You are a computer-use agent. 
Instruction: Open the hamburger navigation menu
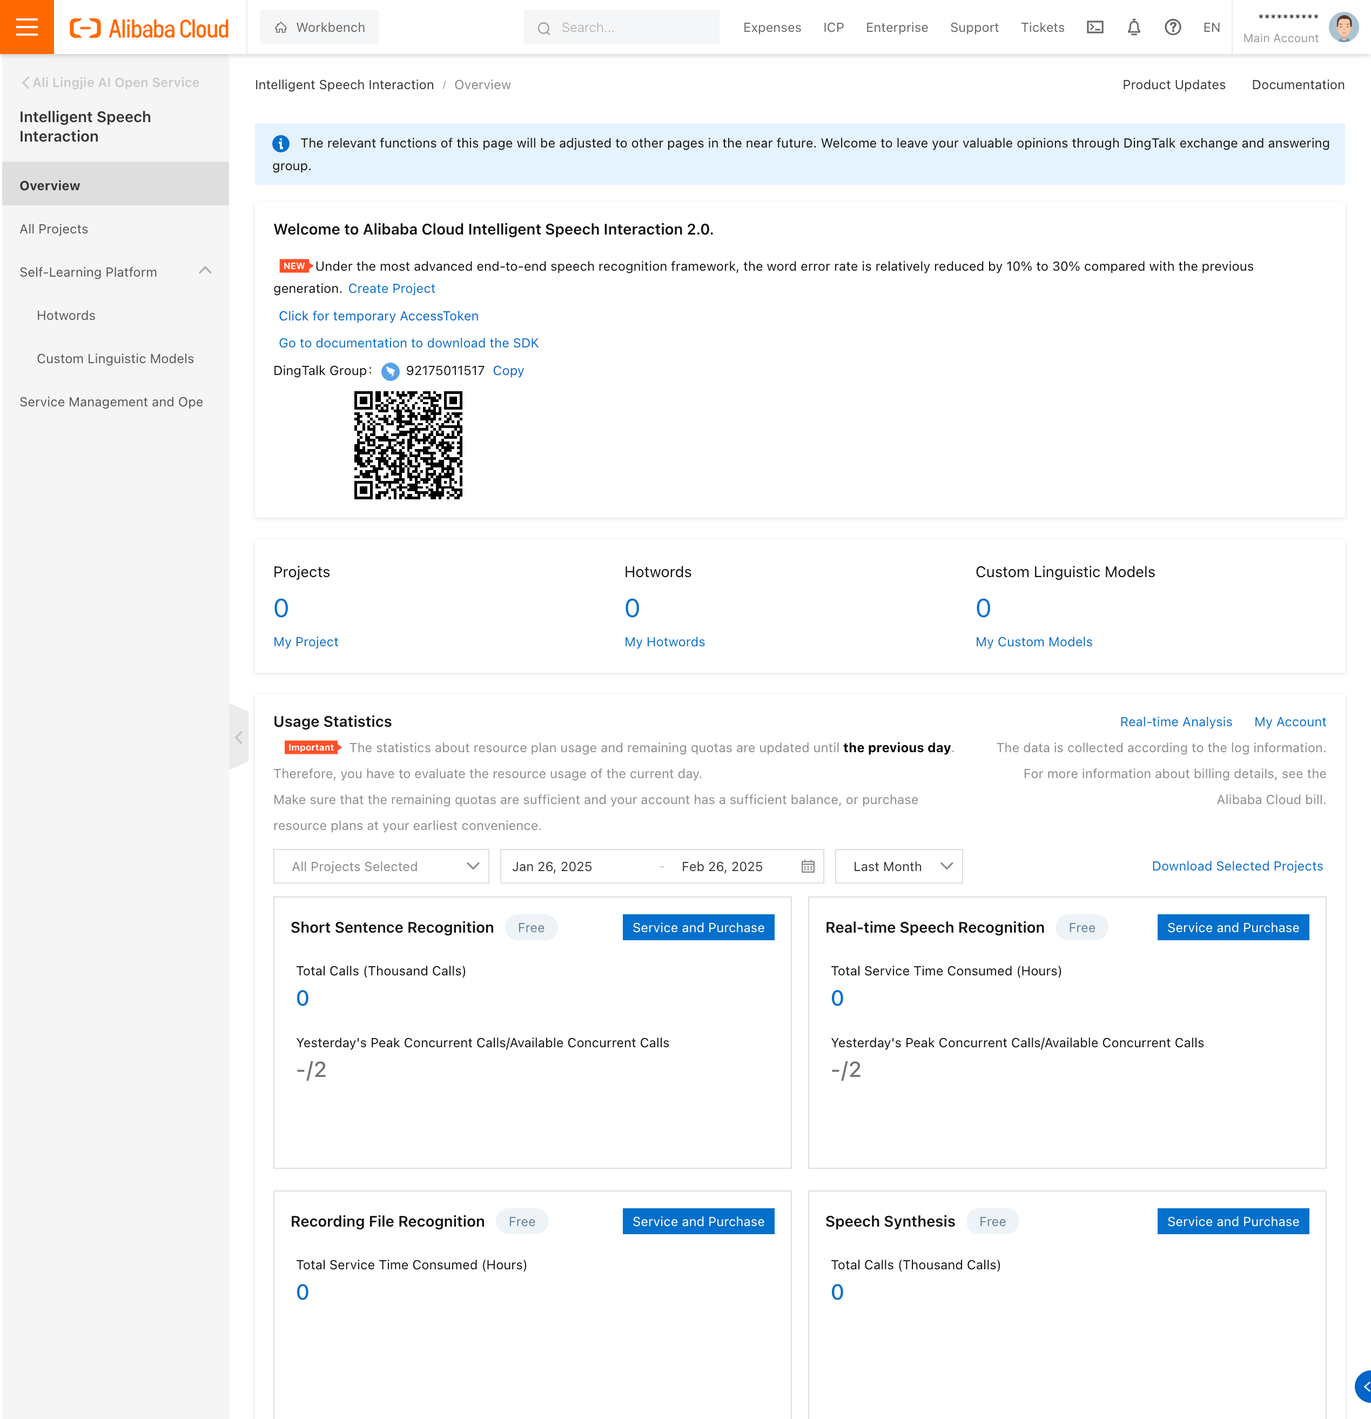pos(27,27)
